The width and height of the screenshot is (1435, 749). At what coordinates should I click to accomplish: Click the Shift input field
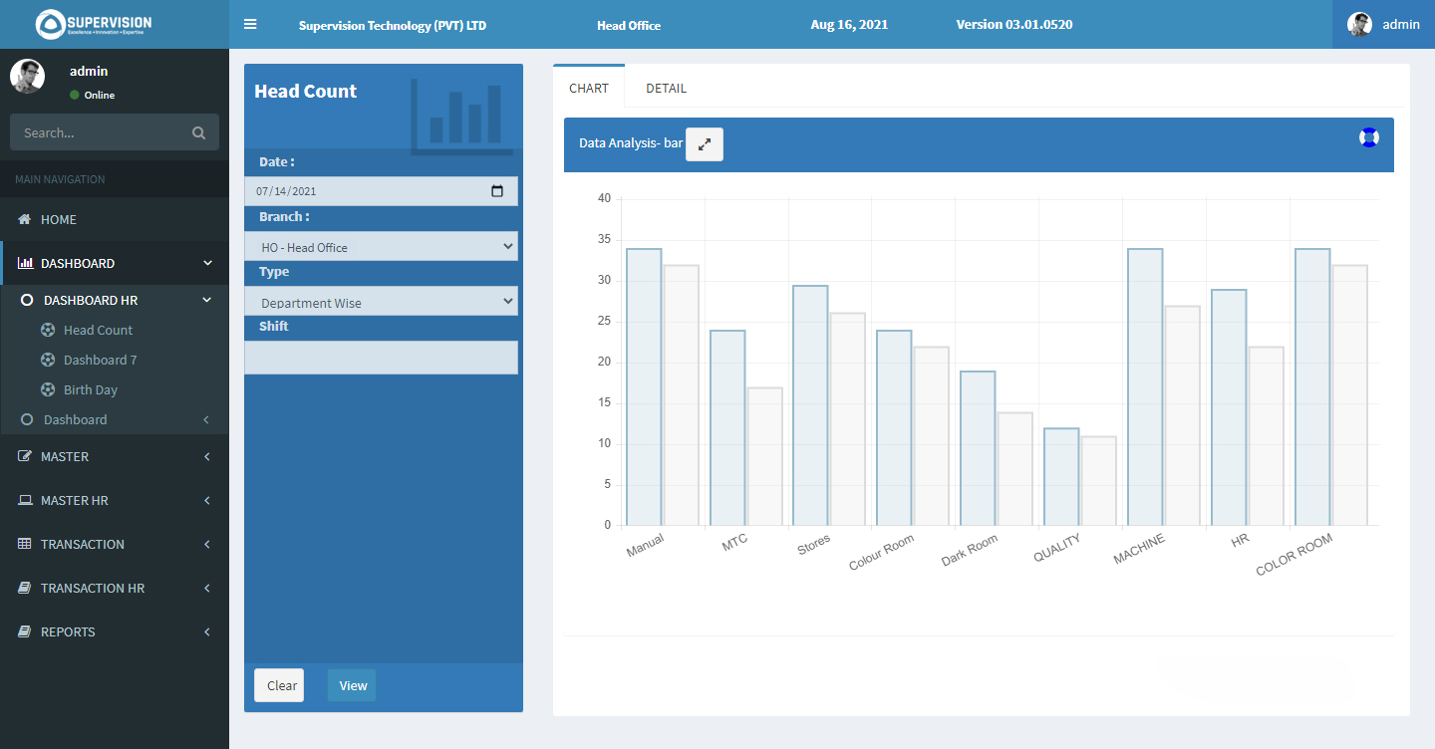pos(381,358)
